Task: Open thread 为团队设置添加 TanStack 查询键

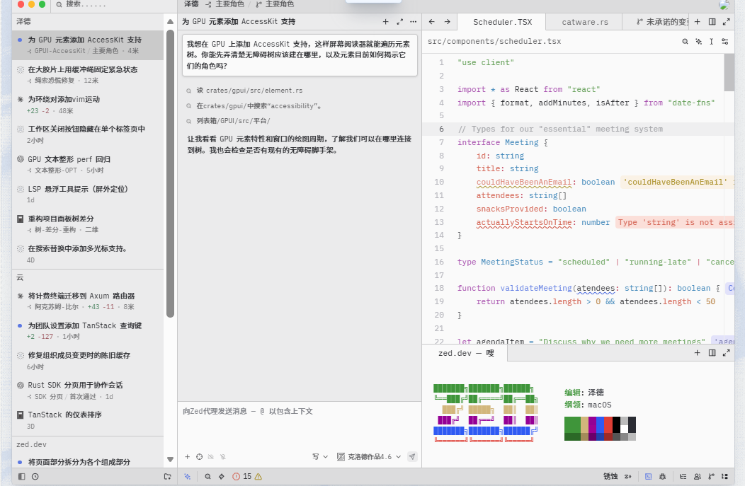Action: point(87,331)
